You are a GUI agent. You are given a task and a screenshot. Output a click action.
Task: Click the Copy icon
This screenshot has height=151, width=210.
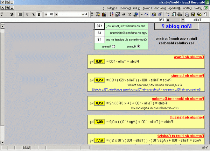tap(160, 14)
